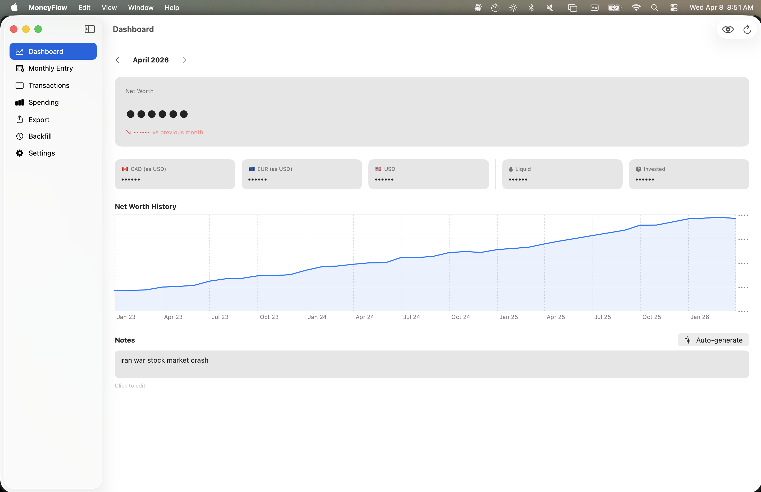Return to the Dashboard view
761x492 pixels.
tap(46, 51)
